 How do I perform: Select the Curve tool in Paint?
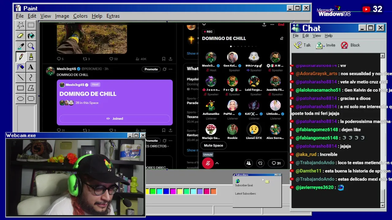tap(31, 78)
